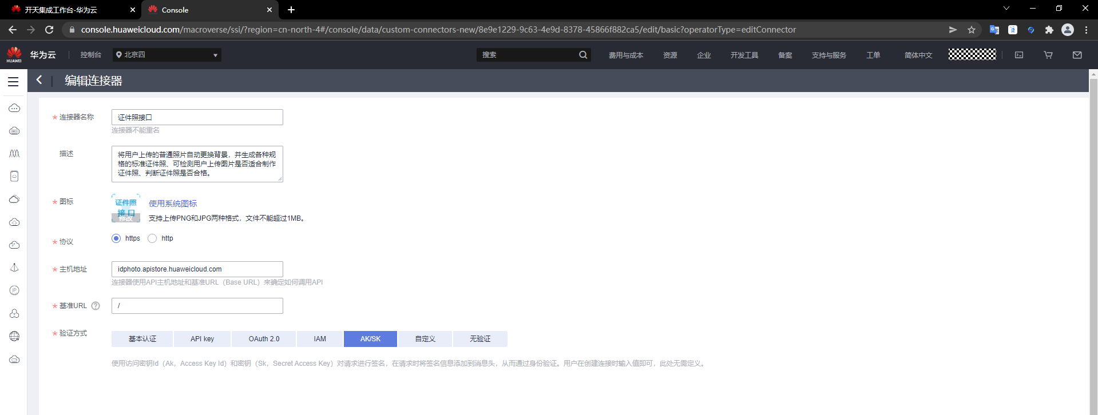Image resolution: width=1098 pixels, height=415 pixels.
Task: Open a new browser tab
Action: pos(291,10)
